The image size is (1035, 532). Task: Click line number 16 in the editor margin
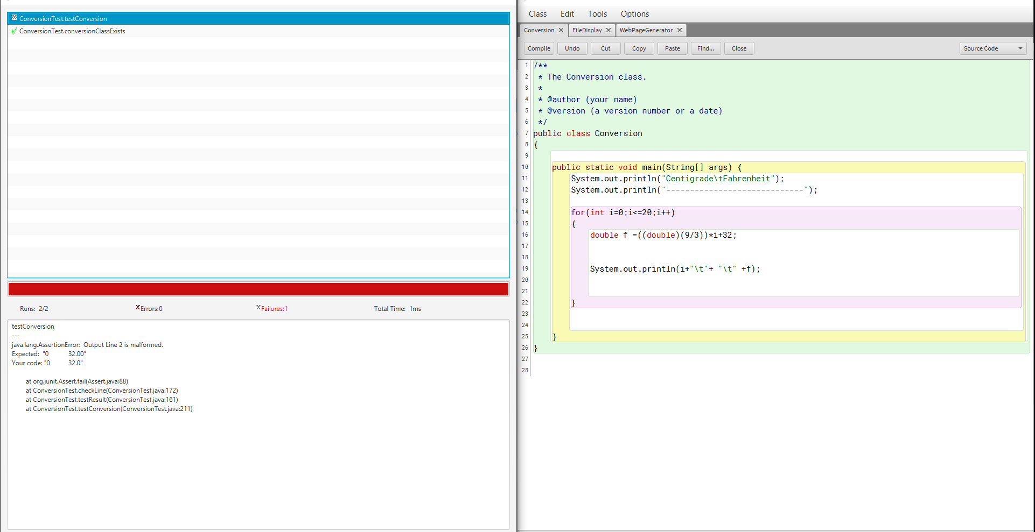pyautogui.click(x=525, y=235)
